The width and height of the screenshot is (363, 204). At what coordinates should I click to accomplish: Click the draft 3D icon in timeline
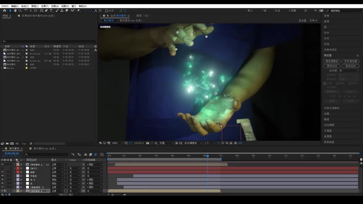pos(79,154)
